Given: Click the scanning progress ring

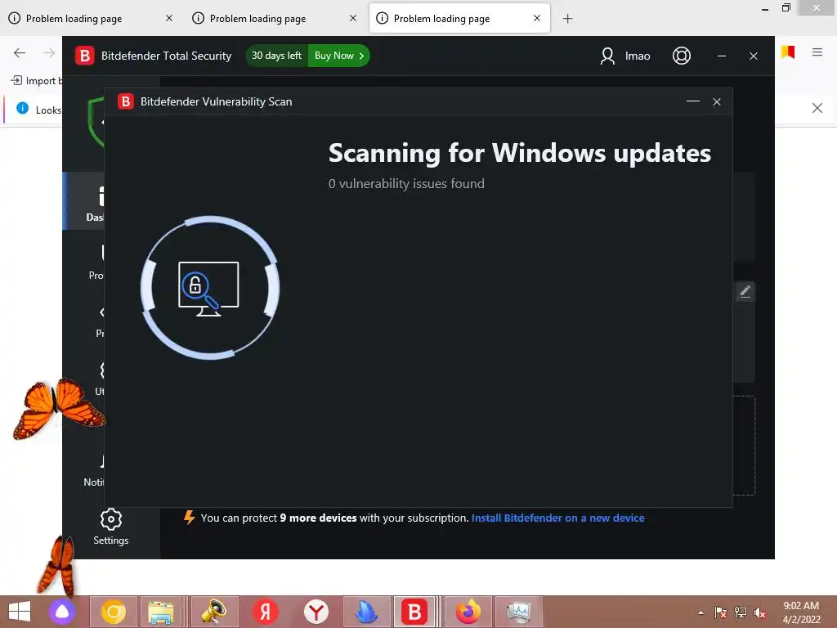Looking at the screenshot, I should 210,287.
